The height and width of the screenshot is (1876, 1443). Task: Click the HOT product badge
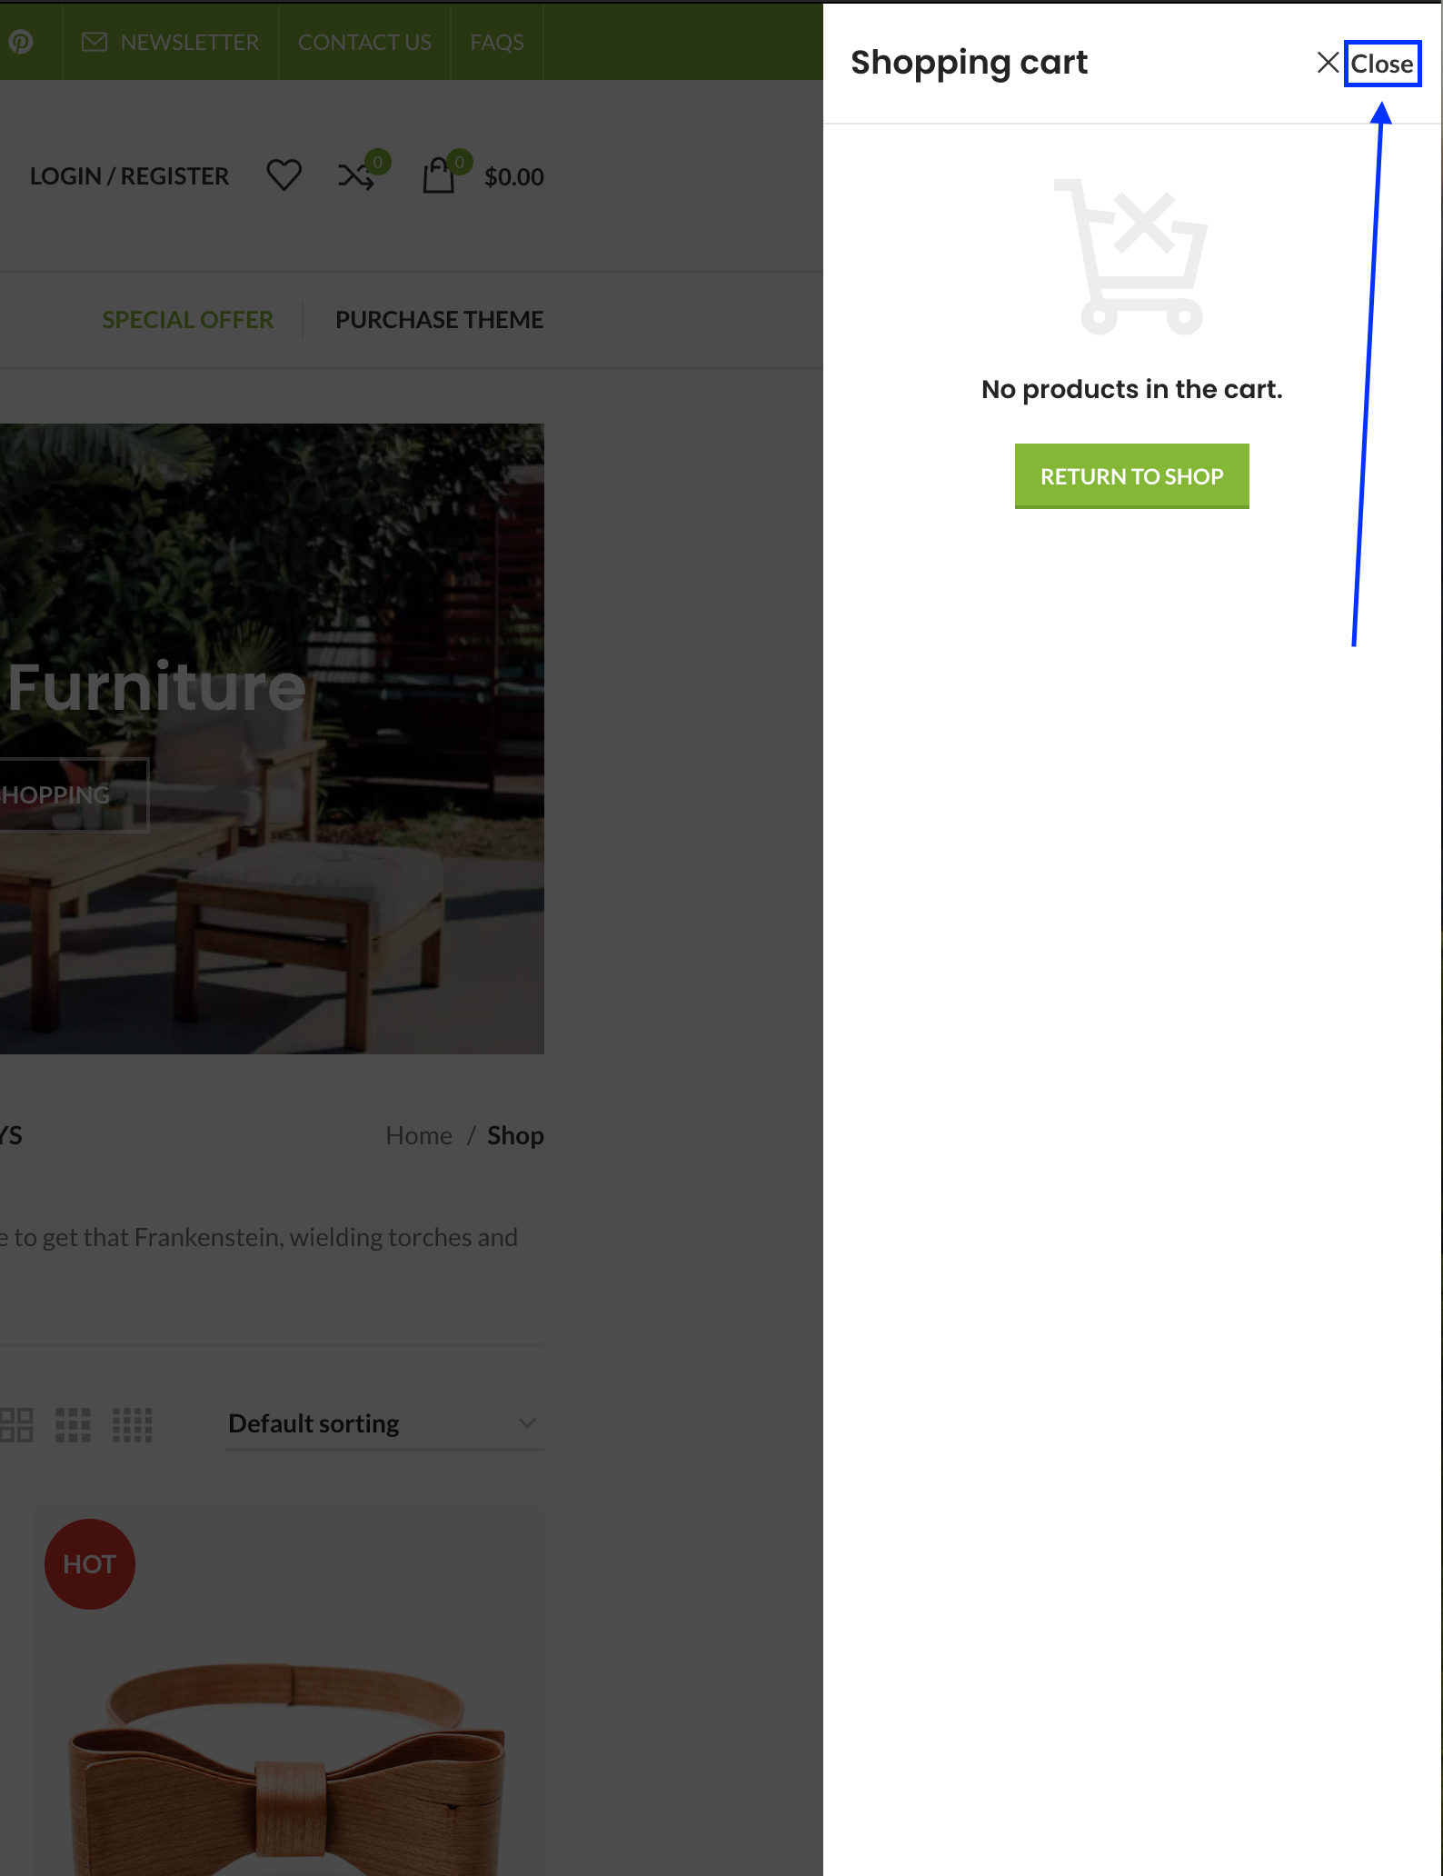(89, 1564)
